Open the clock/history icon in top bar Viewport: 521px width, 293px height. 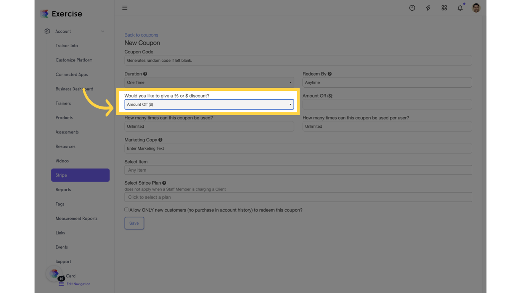412,8
